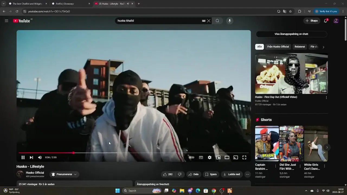Click Verify that it's you profile chip
The width and height of the screenshot is (347, 195).
[x=326, y=11]
